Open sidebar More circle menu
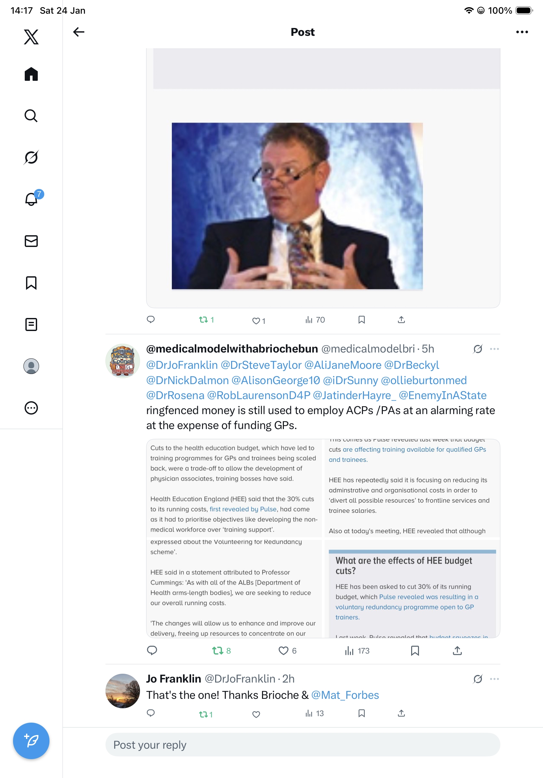Image resolution: width=543 pixels, height=778 pixels. (31, 408)
